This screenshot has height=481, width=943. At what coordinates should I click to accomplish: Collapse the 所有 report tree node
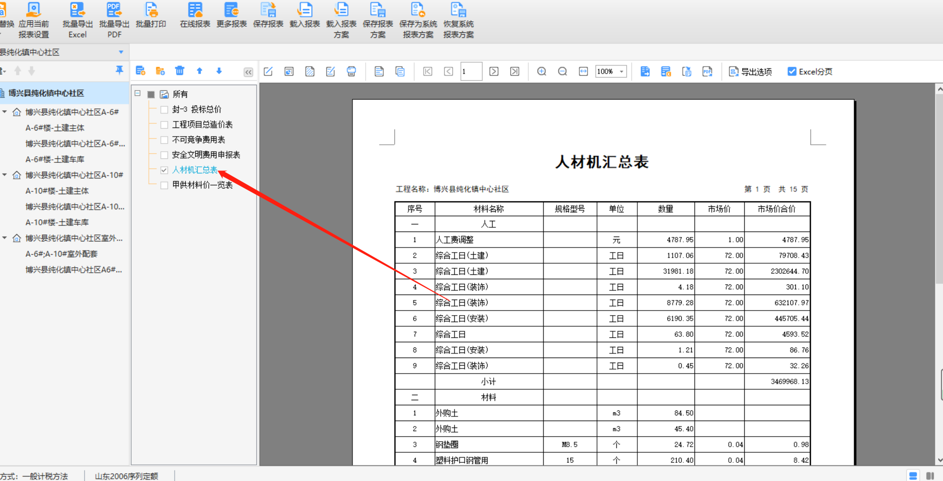(137, 94)
